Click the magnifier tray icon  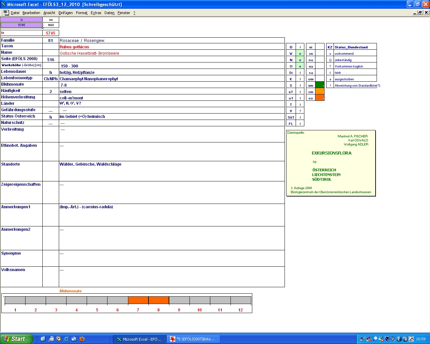tap(375, 339)
